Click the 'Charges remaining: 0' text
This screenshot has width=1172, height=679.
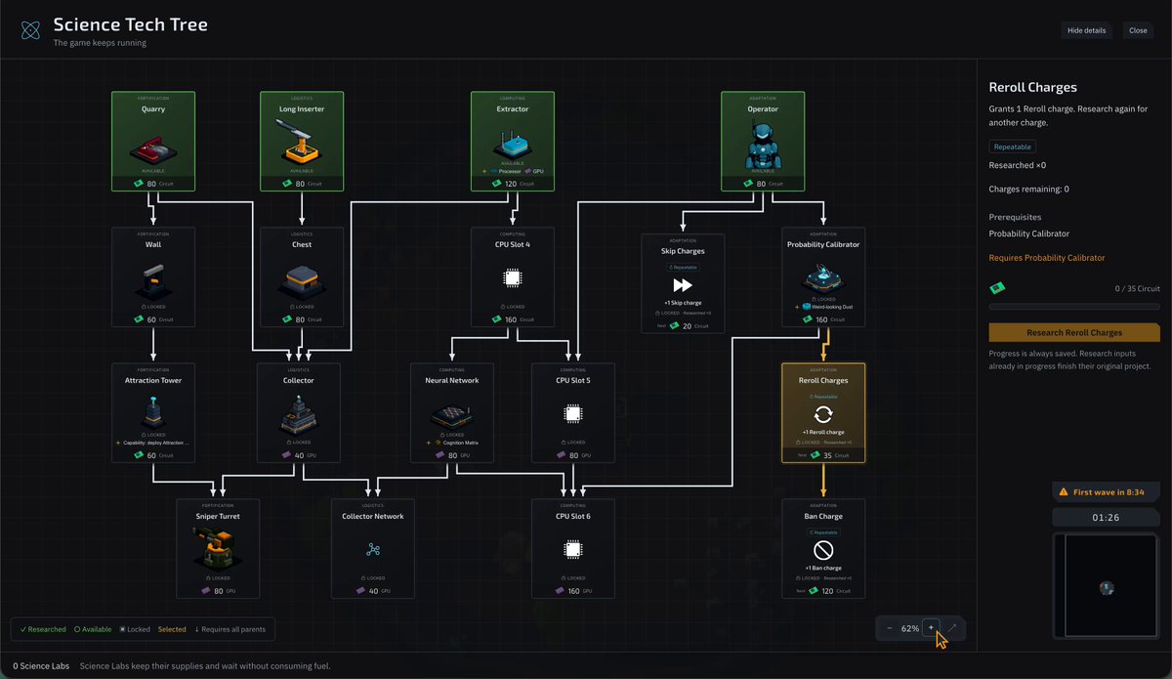1028,189
